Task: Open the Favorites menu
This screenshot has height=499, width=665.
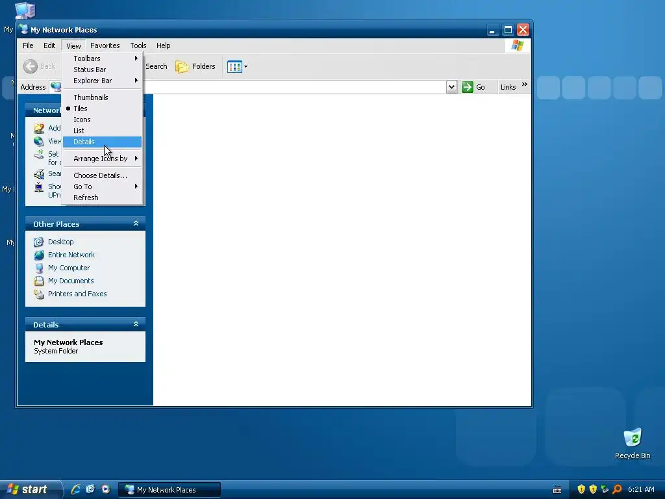Action: pos(105,45)
